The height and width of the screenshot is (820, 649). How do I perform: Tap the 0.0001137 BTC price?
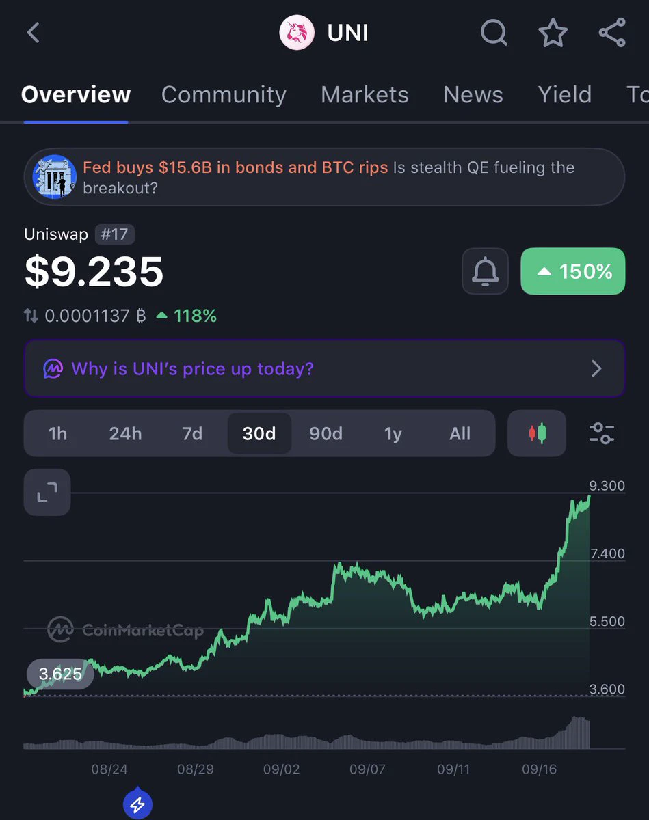click(x=95, y=316)
